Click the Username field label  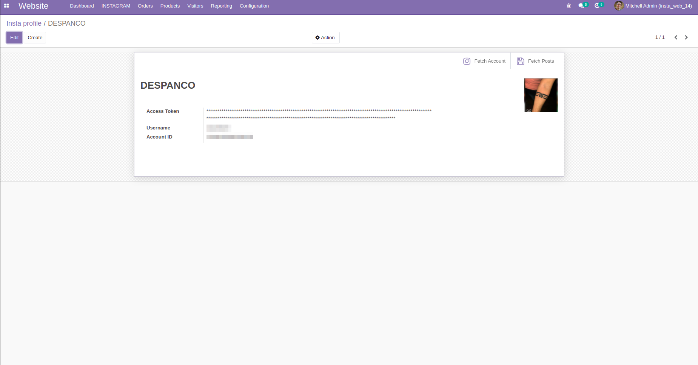click(x=158, y=128)
